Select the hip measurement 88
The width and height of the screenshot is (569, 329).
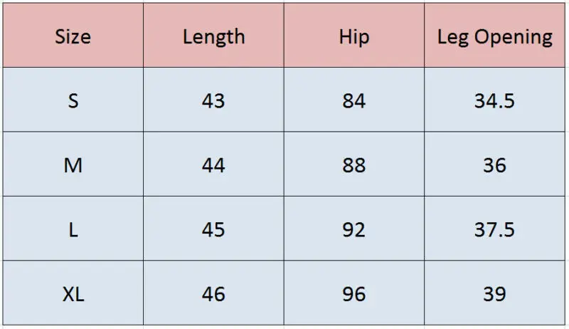tap(353, 165)
